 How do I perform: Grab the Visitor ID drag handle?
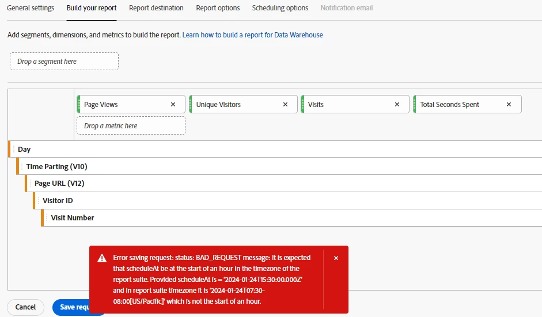tap(39, 201)
